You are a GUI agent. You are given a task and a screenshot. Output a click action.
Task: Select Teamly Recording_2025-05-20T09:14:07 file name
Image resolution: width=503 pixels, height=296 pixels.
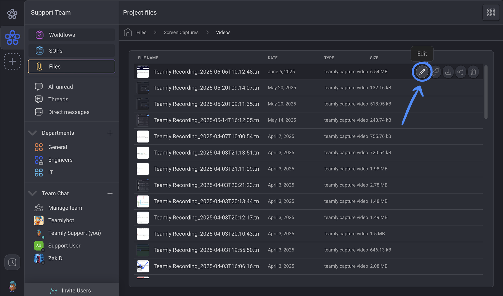(x=206, y=88)
